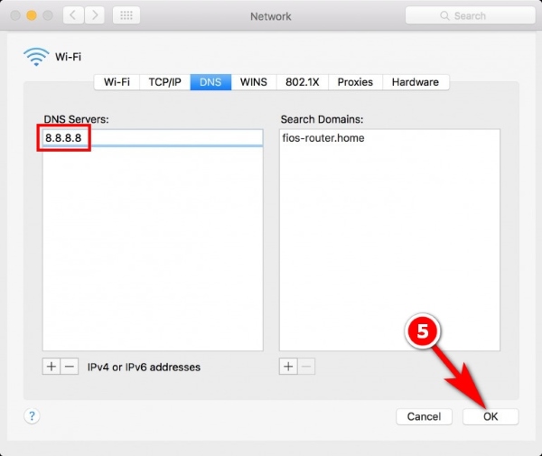Screen dimensions: 542x456
Task: Switch to the Wi-Fi tab
Action: tap(117, 82)
